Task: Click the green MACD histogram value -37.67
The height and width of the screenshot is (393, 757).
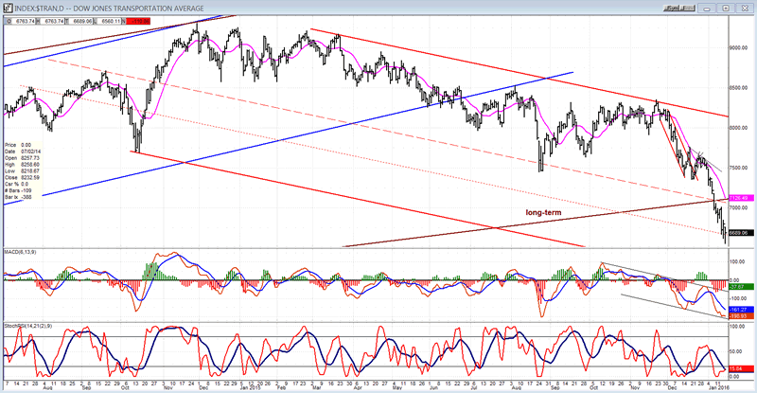Action: click(742, 287)
